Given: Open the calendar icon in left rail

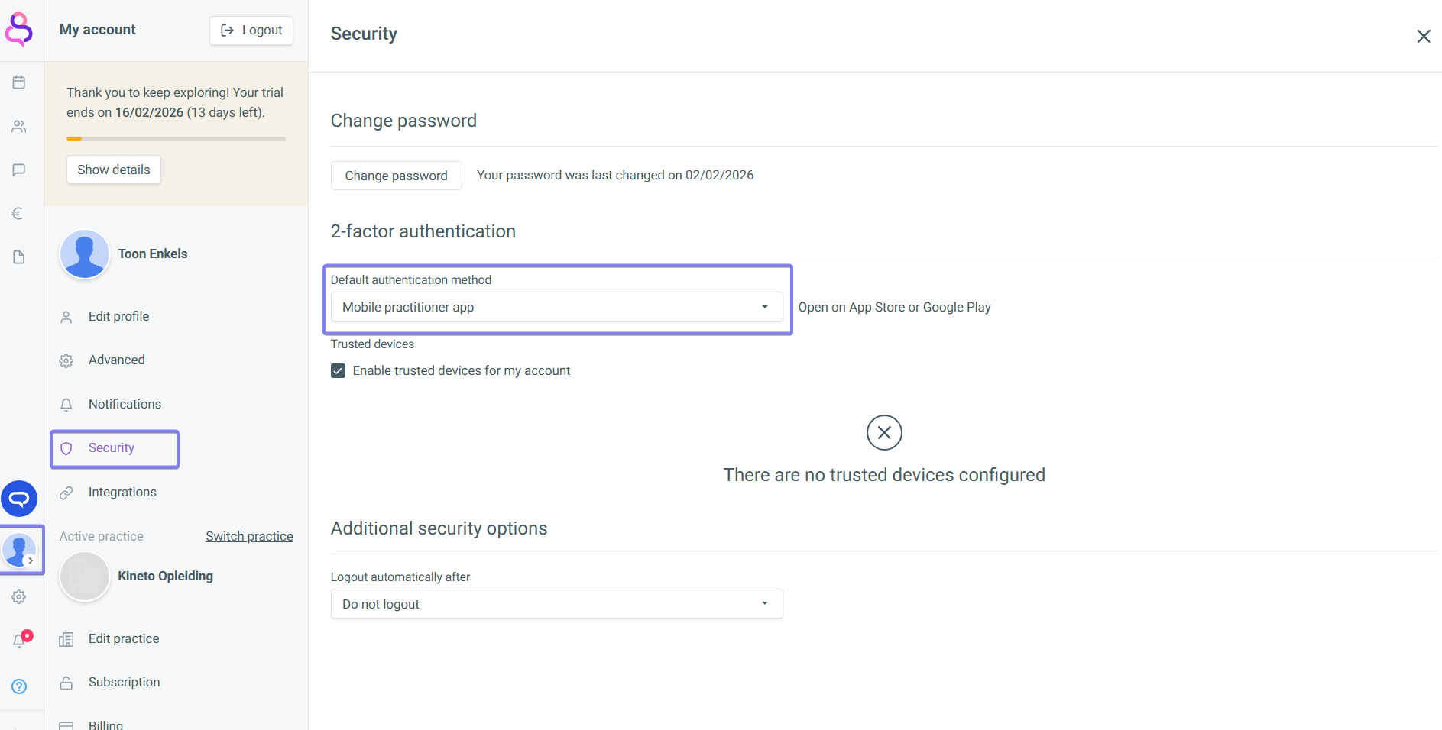Looking at the screenshot, I should pyautogui.click(x=19, y=82).
